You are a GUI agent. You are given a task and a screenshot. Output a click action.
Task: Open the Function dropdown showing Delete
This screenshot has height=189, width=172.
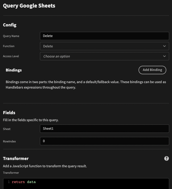click(x=105, y=46)
